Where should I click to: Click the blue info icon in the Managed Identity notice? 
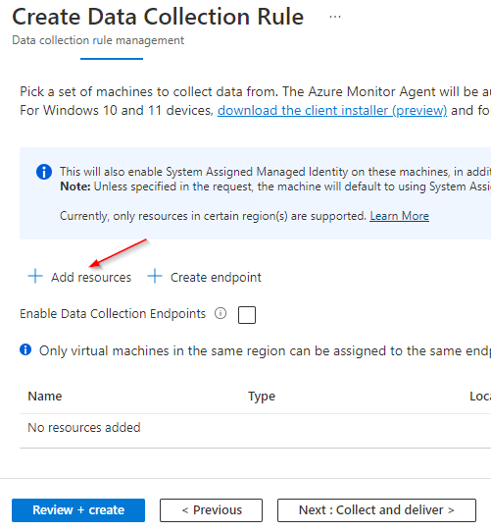pos(44,172)
